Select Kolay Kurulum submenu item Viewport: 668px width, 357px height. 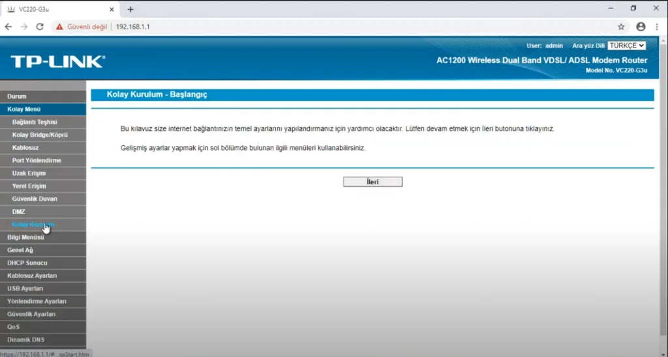coord(43,224)
